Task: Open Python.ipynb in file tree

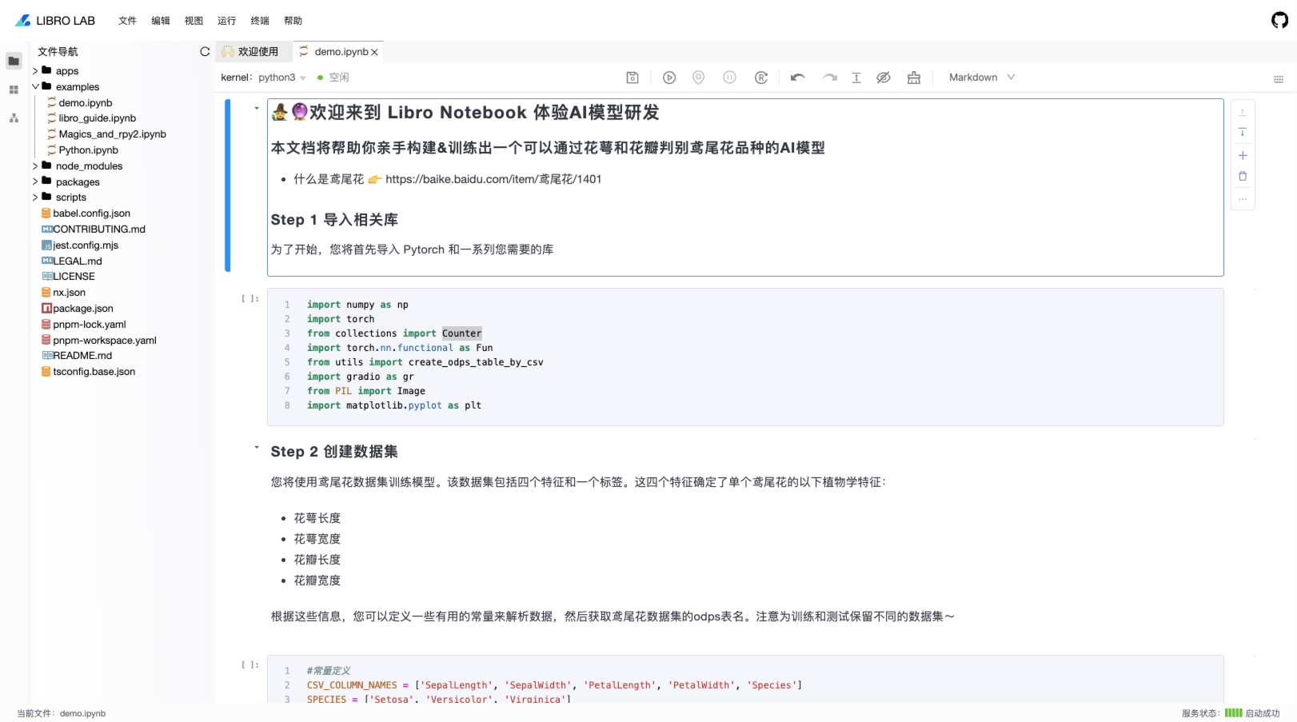Action: point(88,150)
